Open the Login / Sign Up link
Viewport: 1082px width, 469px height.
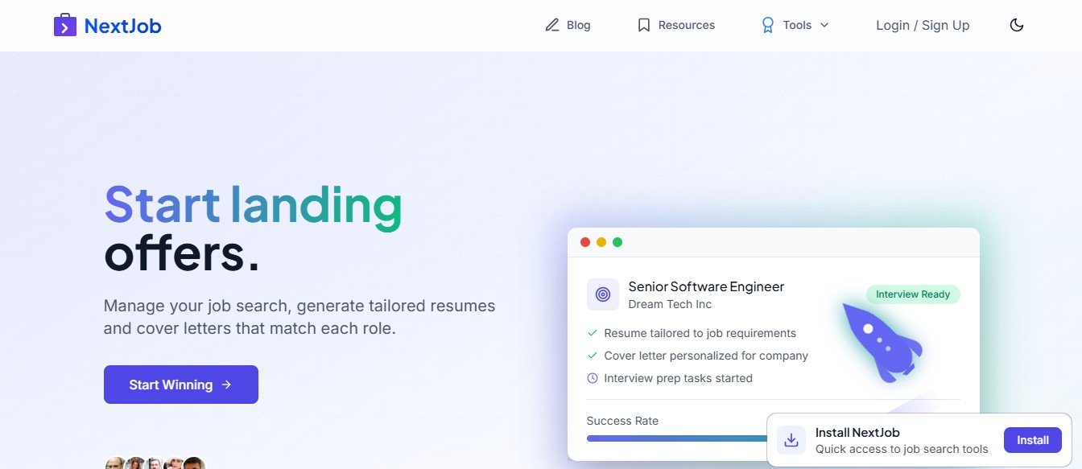tap(923, 25)
